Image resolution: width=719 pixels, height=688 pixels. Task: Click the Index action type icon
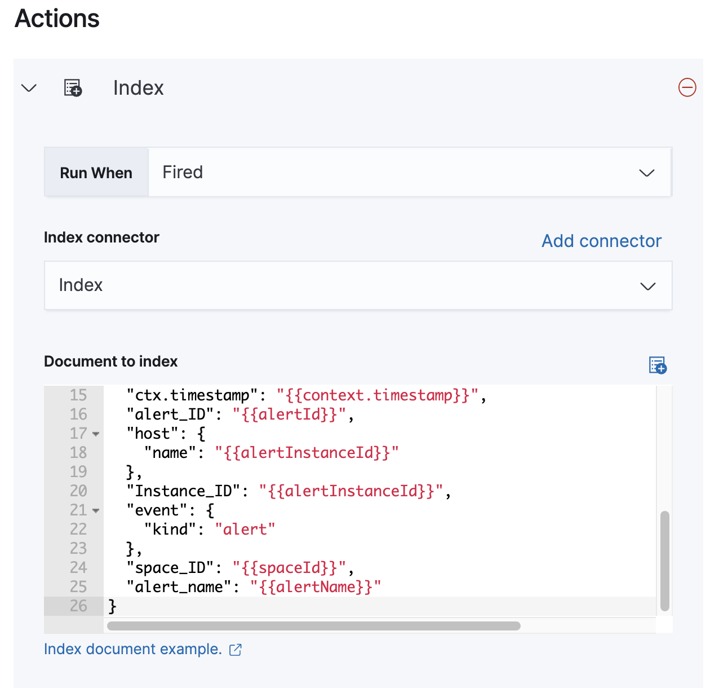(73, 88)
